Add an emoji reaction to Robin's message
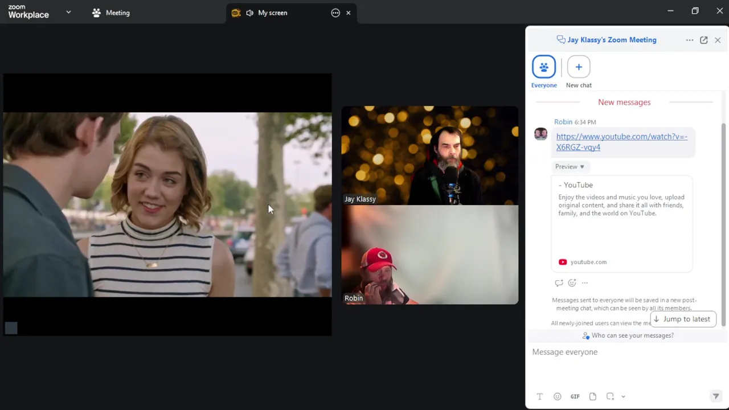729x410 pixels. (x=572, y=283)
